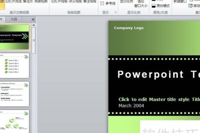The width and height of the screenshot is (200, 133).
Task: Toggle the 参考线 guides checkbox
Action: 102,3
